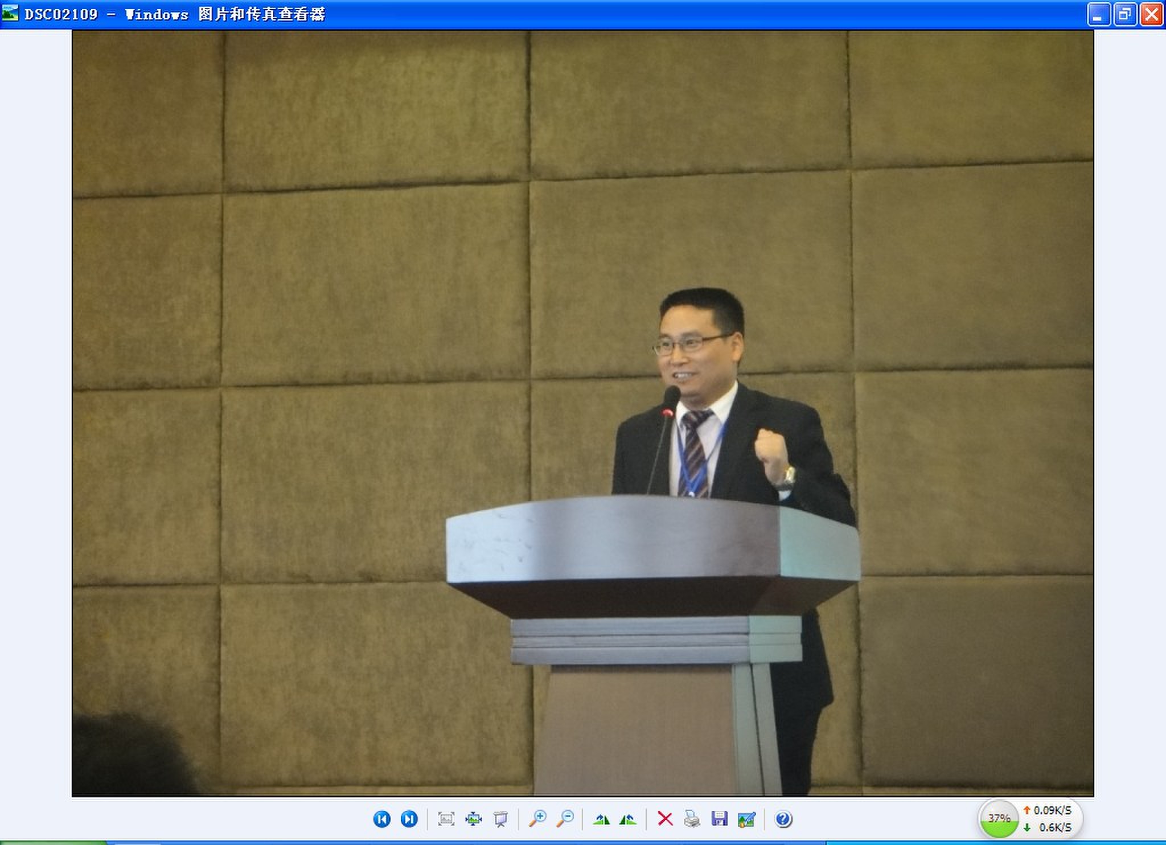Rotate image clockwise
Screen dimensions: 1166x845
(601, 819)
